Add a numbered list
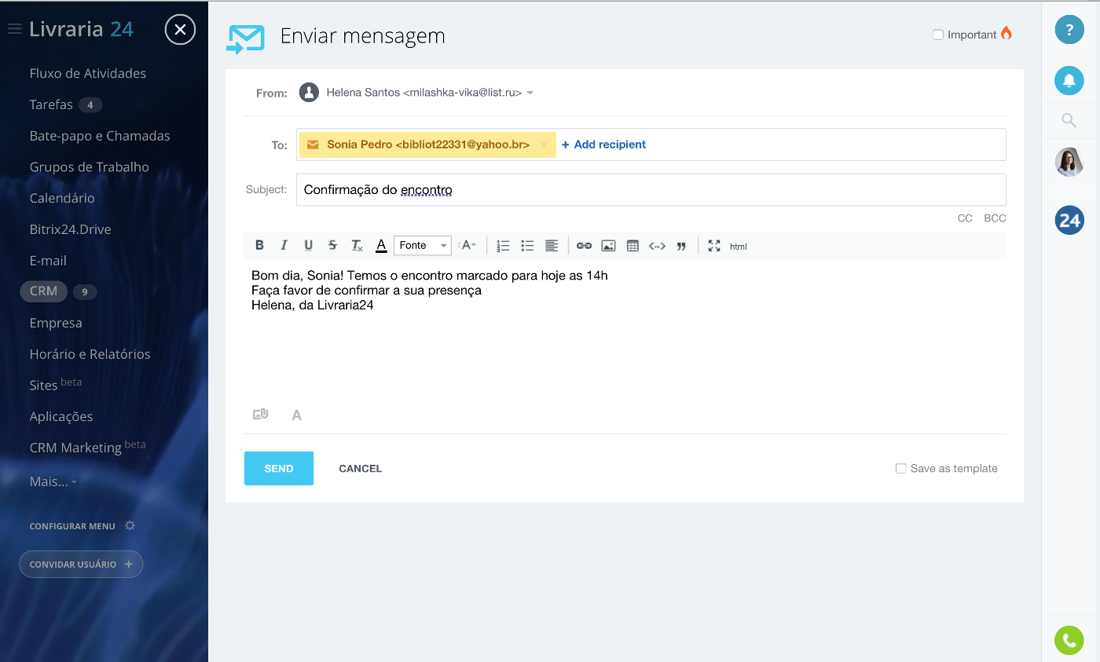The height and width of the screenshot is (662, 1100). pyautogui.click(x=504, y=246)
